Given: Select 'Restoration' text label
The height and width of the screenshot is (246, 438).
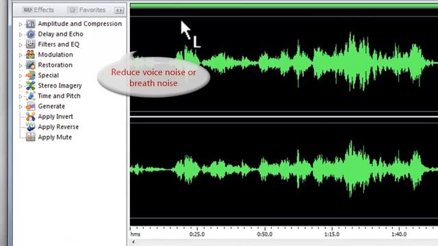Looking at the screenshot, I should (55, 65).
